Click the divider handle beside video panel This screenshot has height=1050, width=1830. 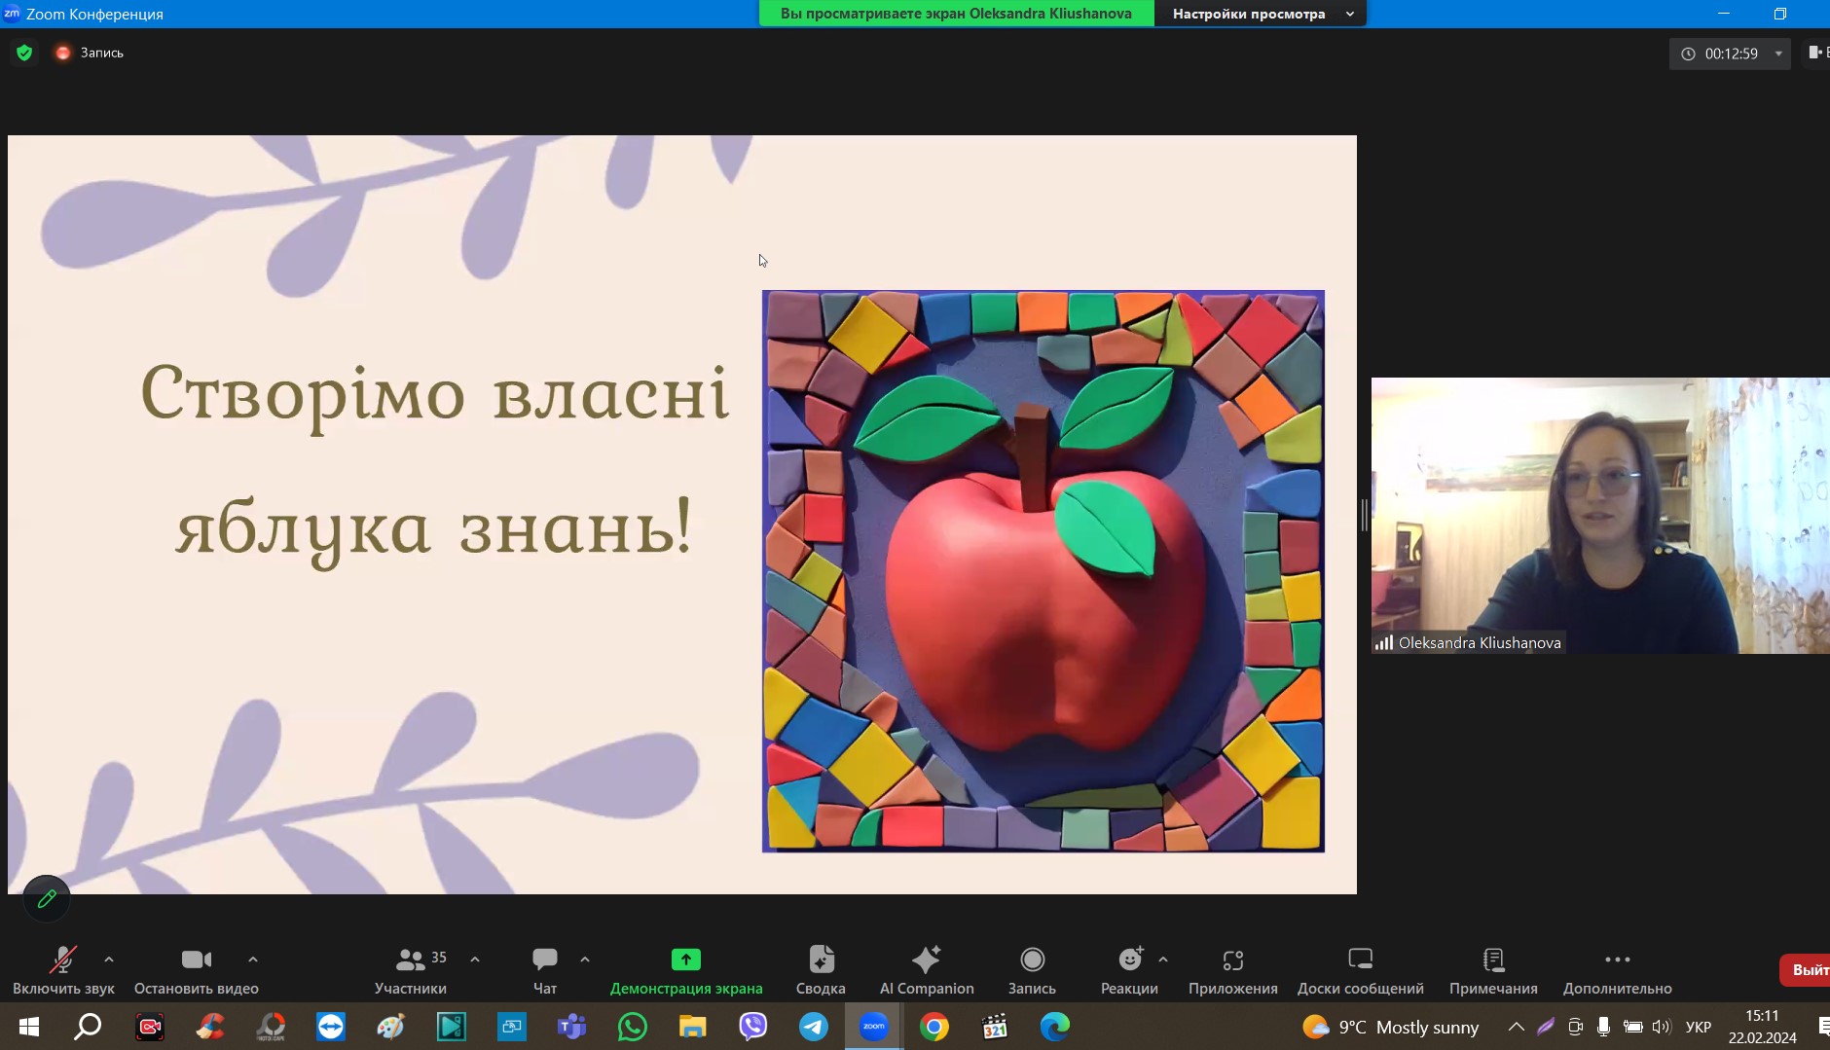1364,515
